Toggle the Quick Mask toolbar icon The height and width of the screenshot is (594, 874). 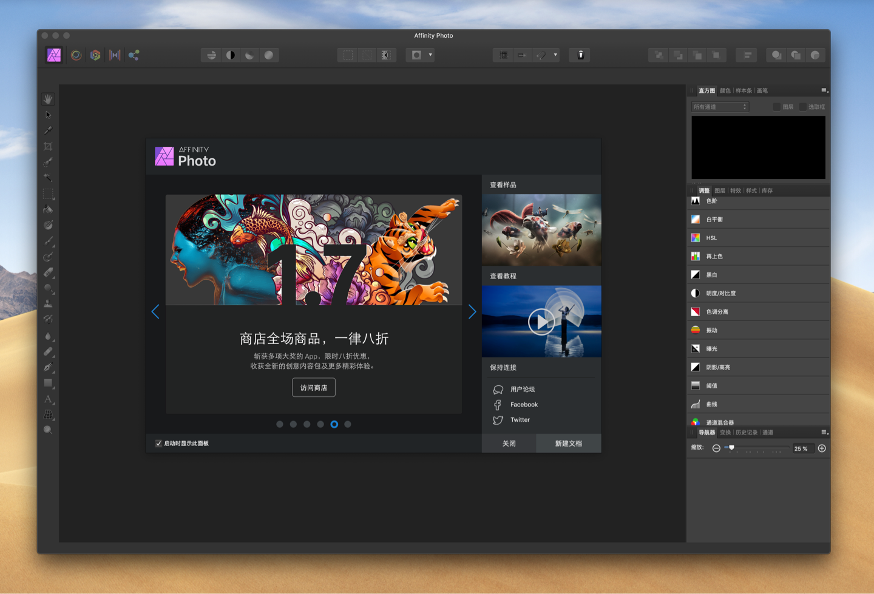pos(416,55)
